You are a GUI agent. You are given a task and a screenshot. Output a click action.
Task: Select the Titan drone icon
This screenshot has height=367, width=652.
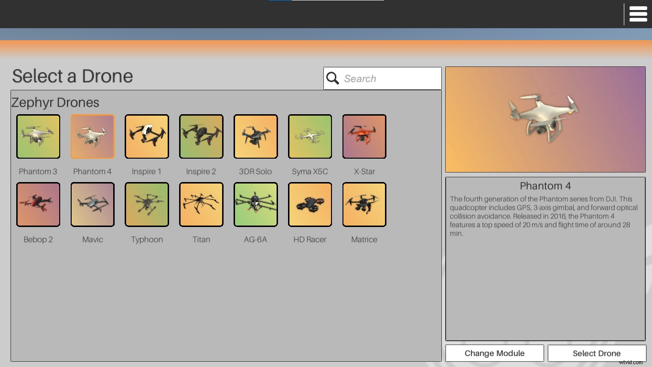[x=201, y=205]
